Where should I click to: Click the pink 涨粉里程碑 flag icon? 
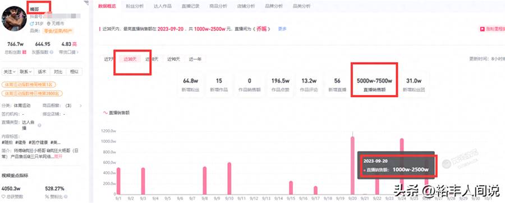click(x=483, y=29)
